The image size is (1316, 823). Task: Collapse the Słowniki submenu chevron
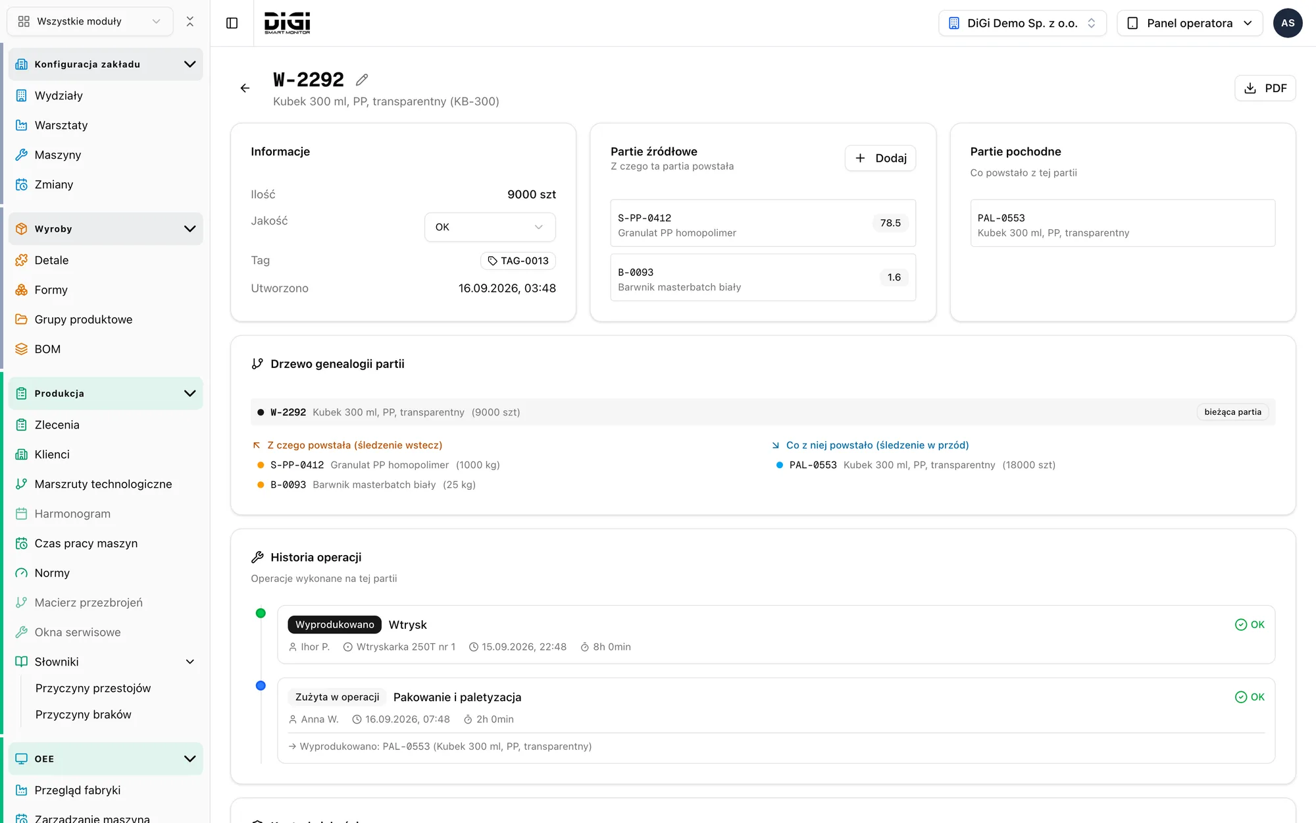click(x=190, y=662)
